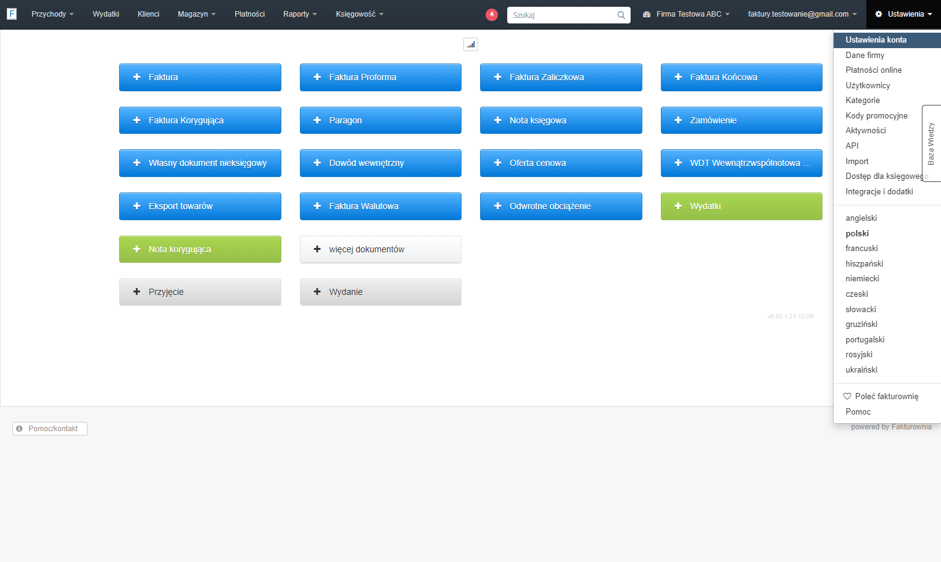
Task: Open the Raporty dropdown
Action: pyautogui.click(x=300, y=14)
